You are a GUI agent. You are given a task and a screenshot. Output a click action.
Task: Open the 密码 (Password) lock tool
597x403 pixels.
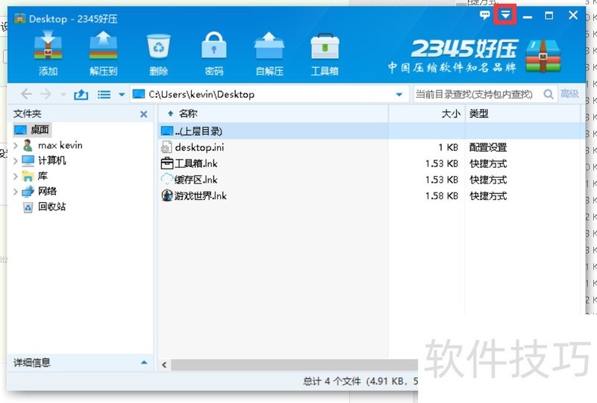click(x=214, y=46)
